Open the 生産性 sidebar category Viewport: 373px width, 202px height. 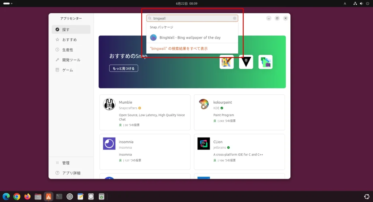click(71, 50)
